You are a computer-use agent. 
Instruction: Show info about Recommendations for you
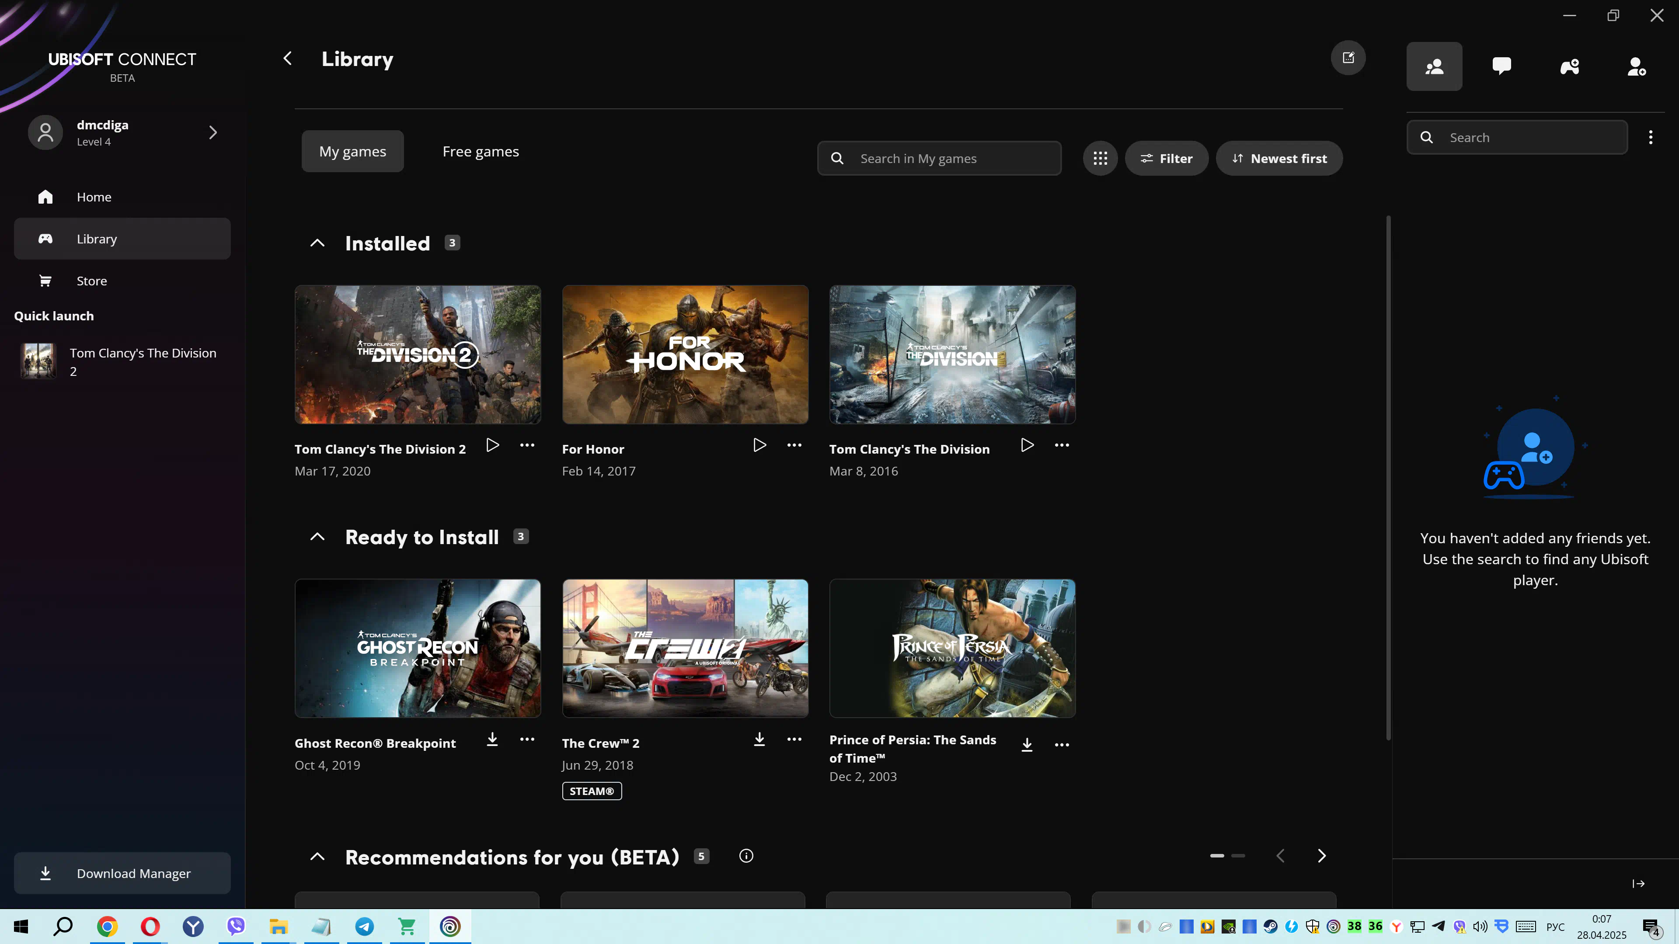coord(746,856)
